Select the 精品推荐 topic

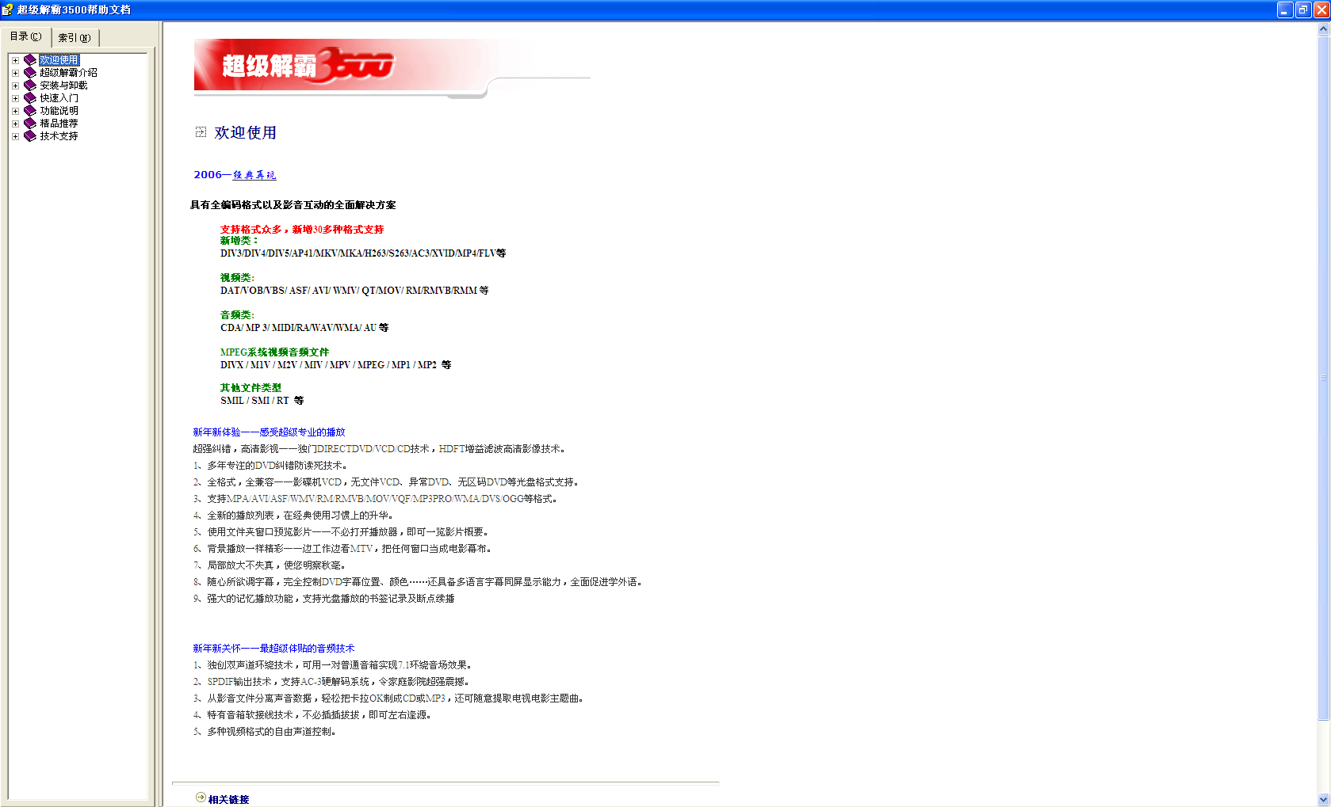(x=59, y=124)
